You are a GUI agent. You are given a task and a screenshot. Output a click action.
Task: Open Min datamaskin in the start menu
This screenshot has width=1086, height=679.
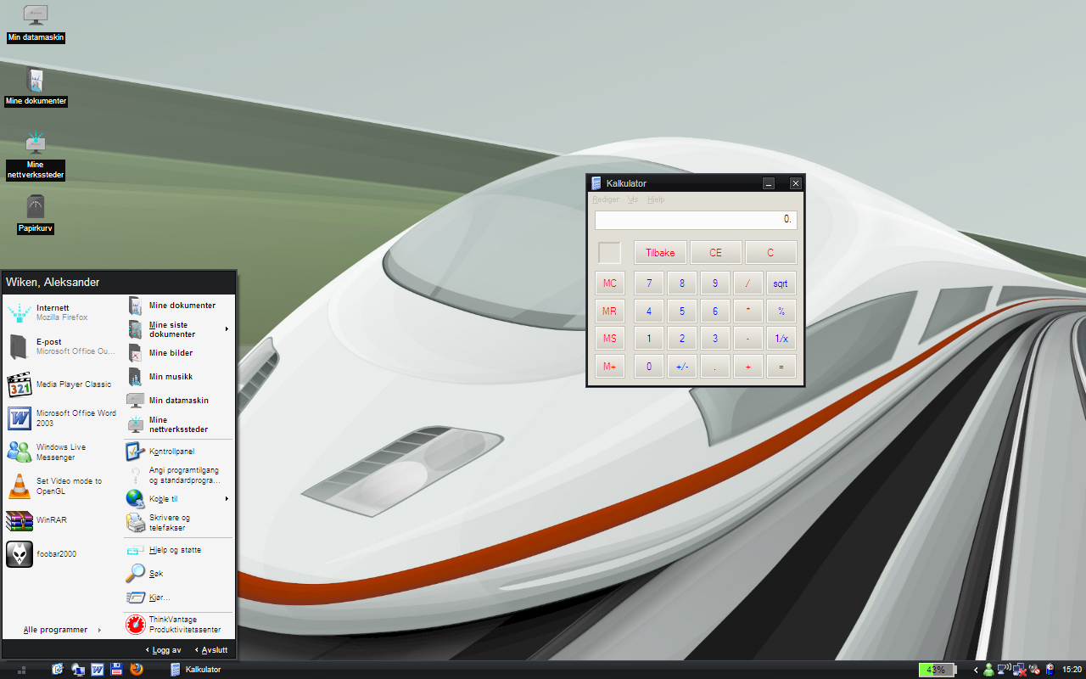pyautogui.click(x=178, y=401)
